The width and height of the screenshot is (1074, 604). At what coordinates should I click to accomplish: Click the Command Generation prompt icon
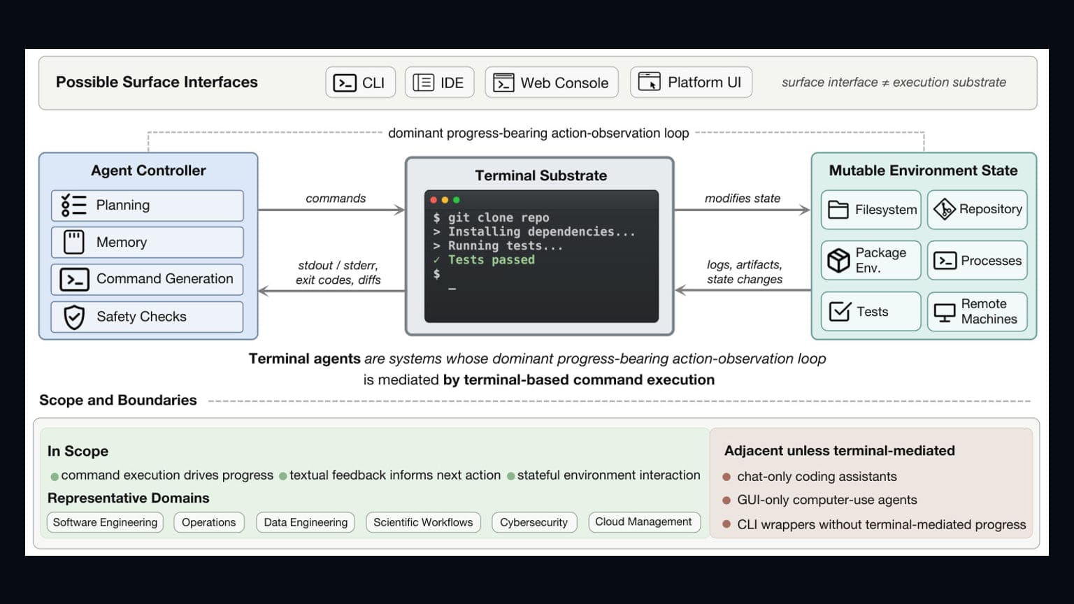click(x=74, y=279)
